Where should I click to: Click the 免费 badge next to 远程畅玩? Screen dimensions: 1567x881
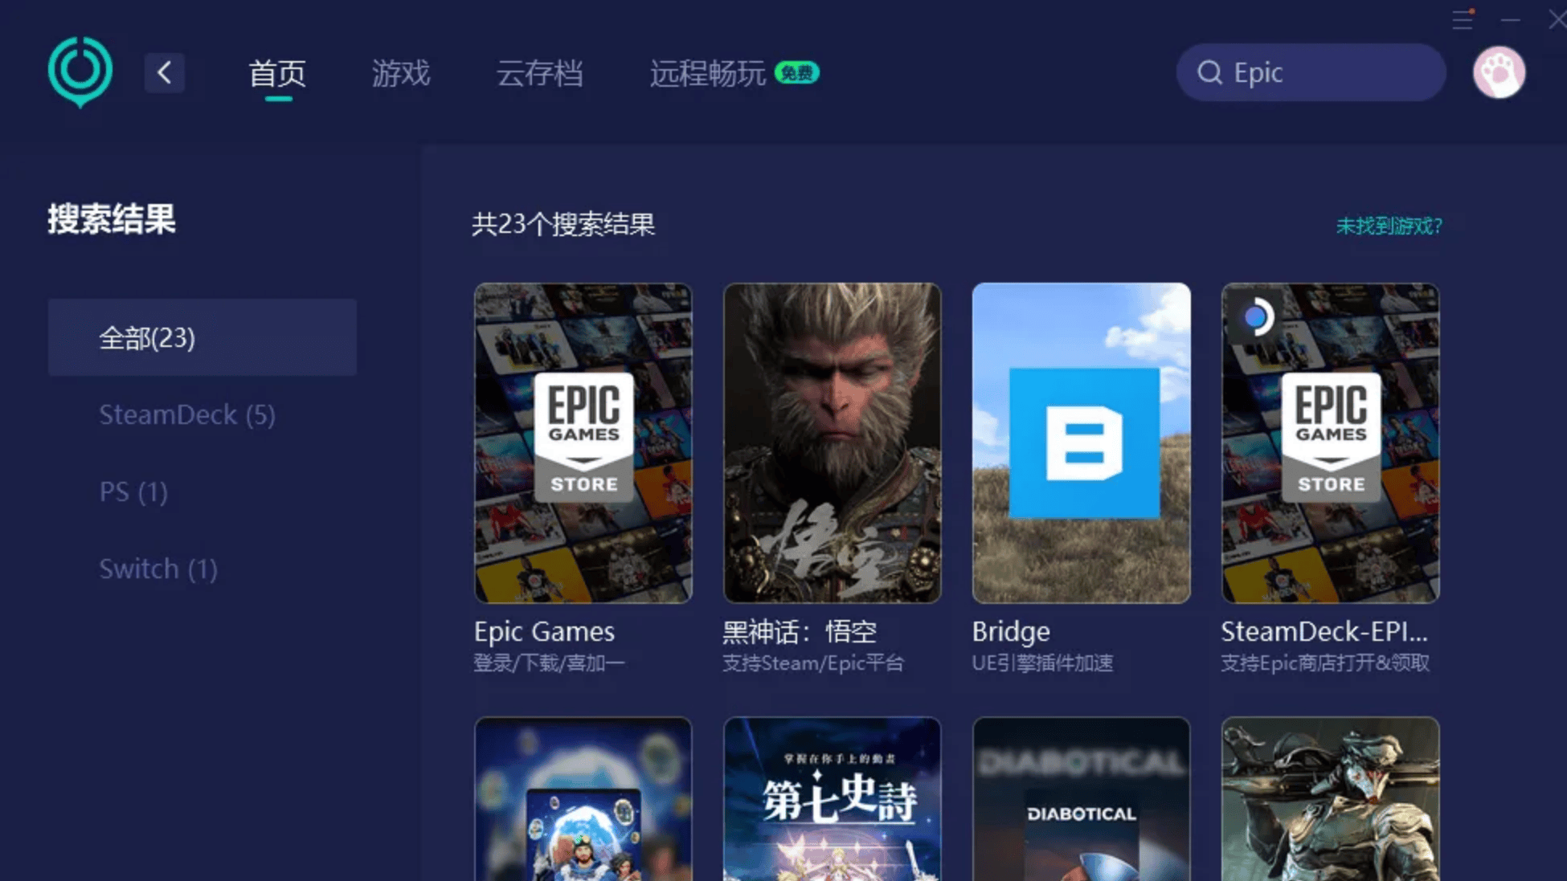click(796, 73)
